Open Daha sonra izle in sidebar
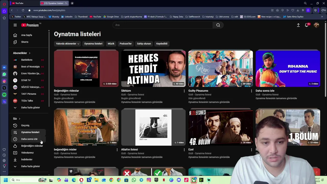Screen dimensions: 327x184 pos(29,139)
